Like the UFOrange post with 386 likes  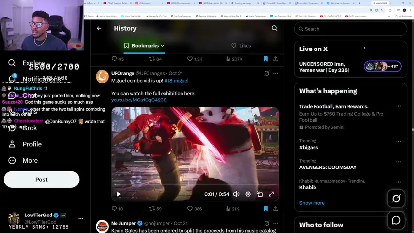pos(195,208)
